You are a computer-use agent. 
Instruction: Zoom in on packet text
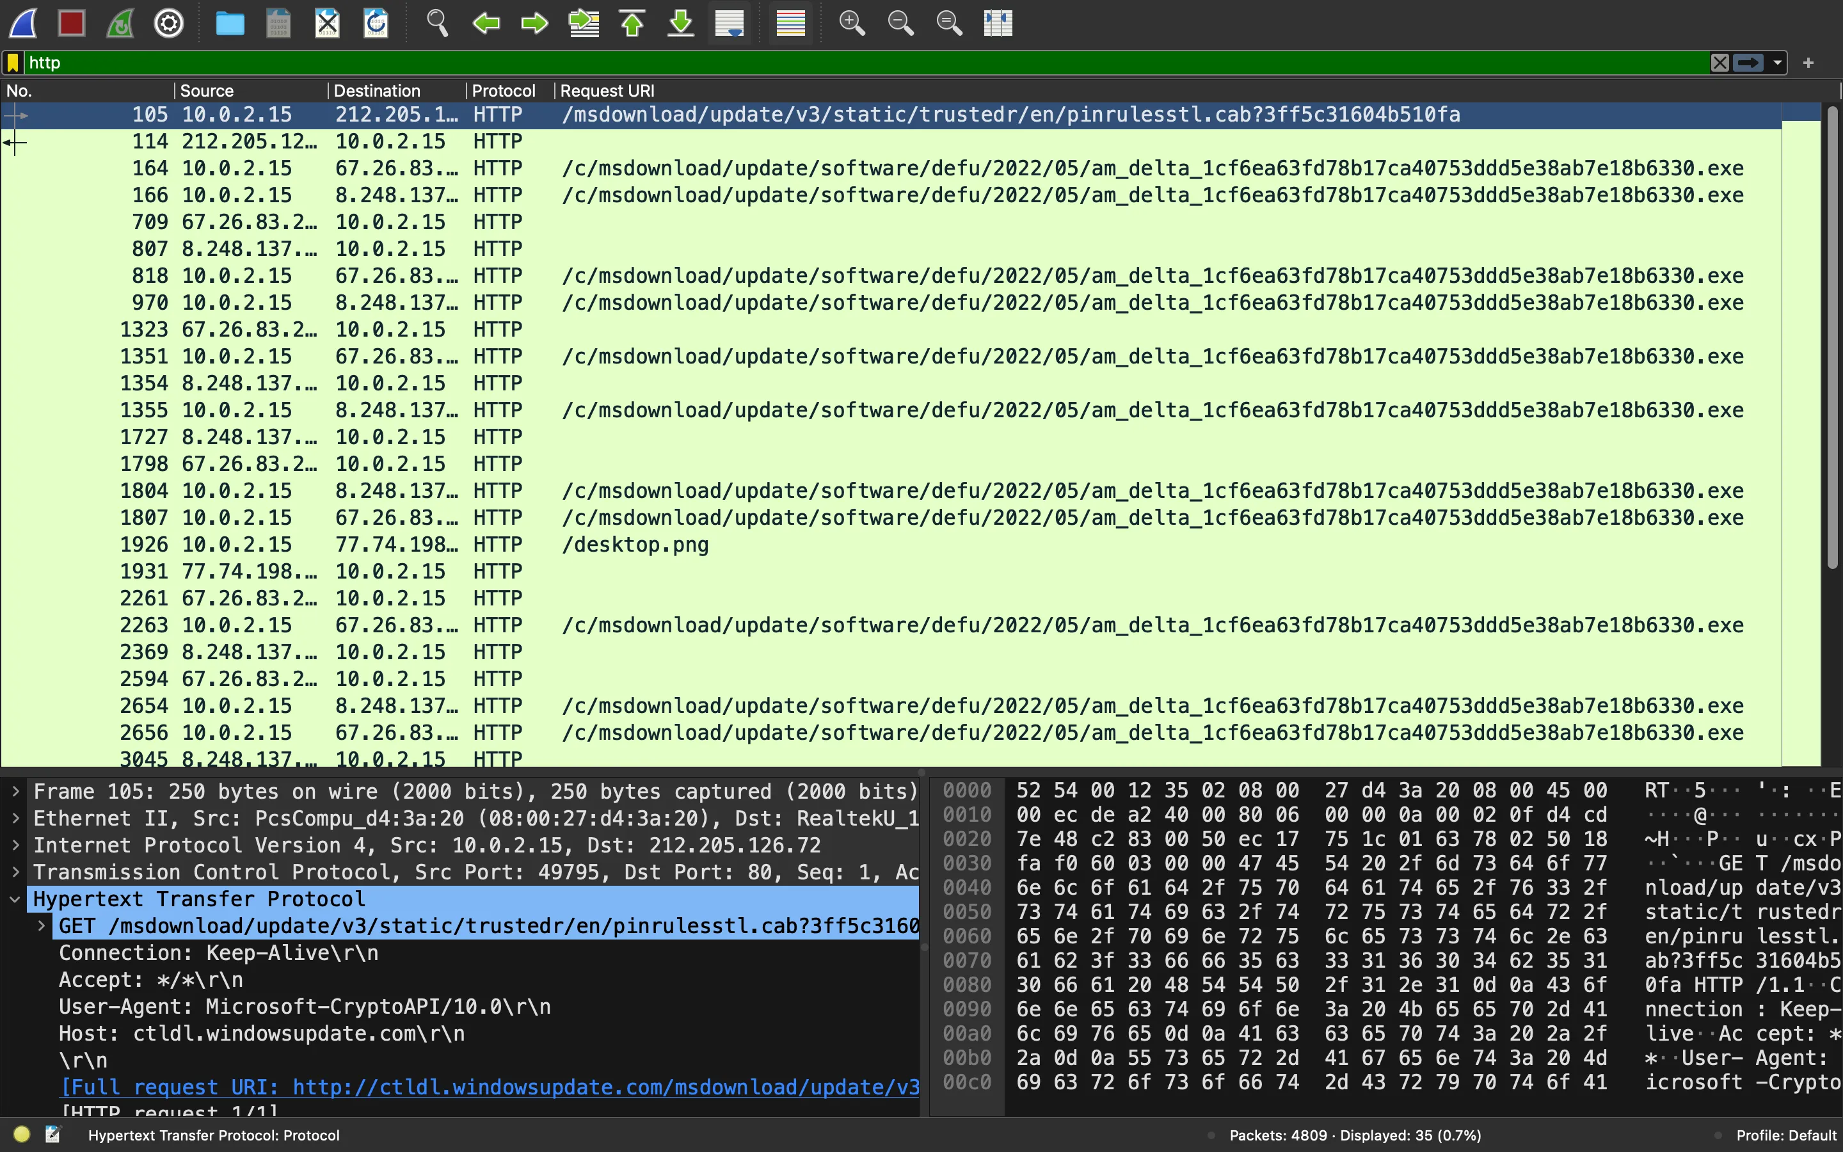tap(852, 23)
